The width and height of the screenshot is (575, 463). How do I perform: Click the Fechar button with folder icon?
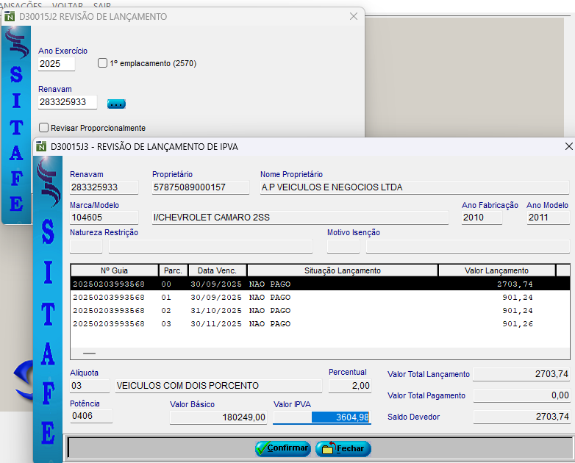click(x=343, y=448)
